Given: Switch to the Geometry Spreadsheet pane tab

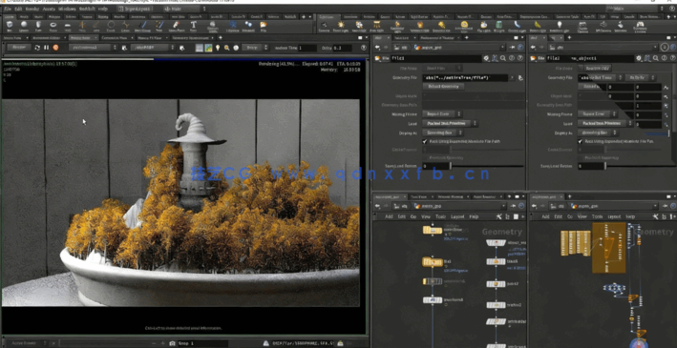Looking at the screenshot, I should (190, 38).
